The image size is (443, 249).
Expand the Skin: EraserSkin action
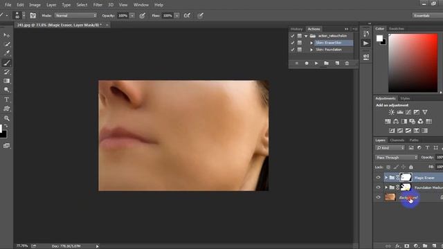pos(311,43)
